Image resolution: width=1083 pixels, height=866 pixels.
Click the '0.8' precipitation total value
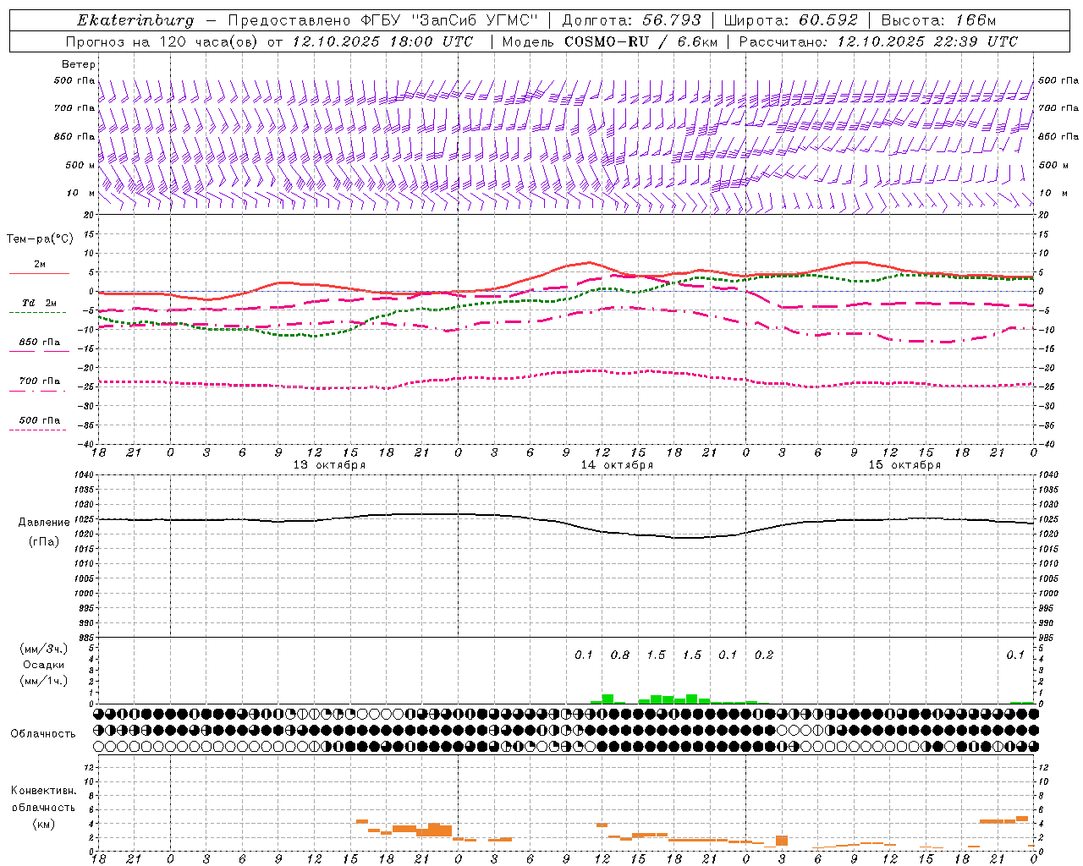pyautogui.click(x=620, y=655)
